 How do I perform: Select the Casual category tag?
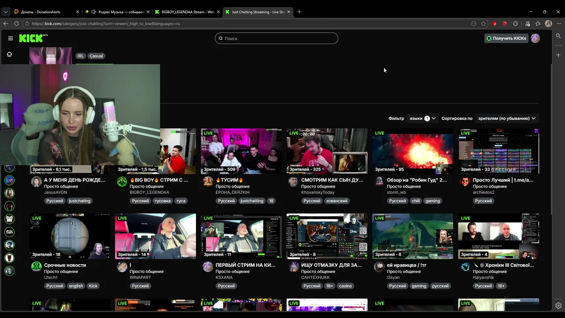(x=96, y=56)
